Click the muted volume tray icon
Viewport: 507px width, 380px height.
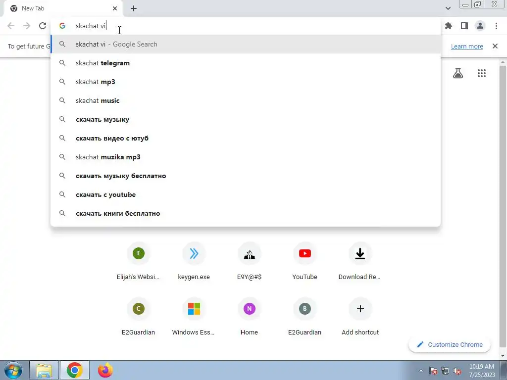(x=457, y=371)
